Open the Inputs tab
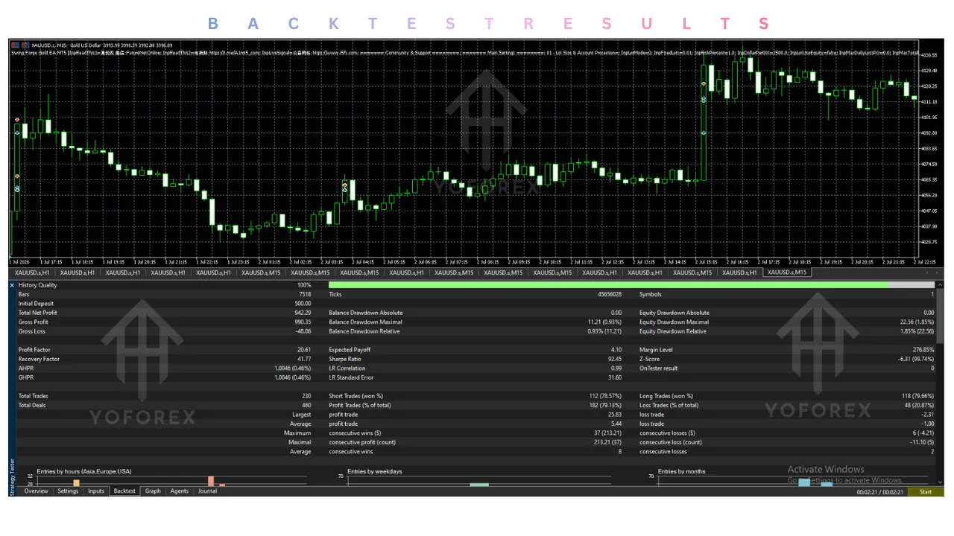 [96, 491]
